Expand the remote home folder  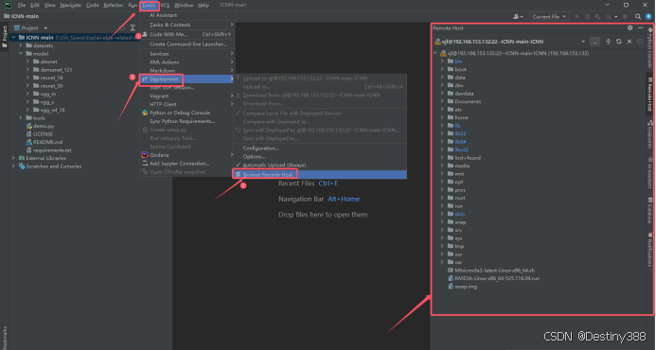[442, 117]
